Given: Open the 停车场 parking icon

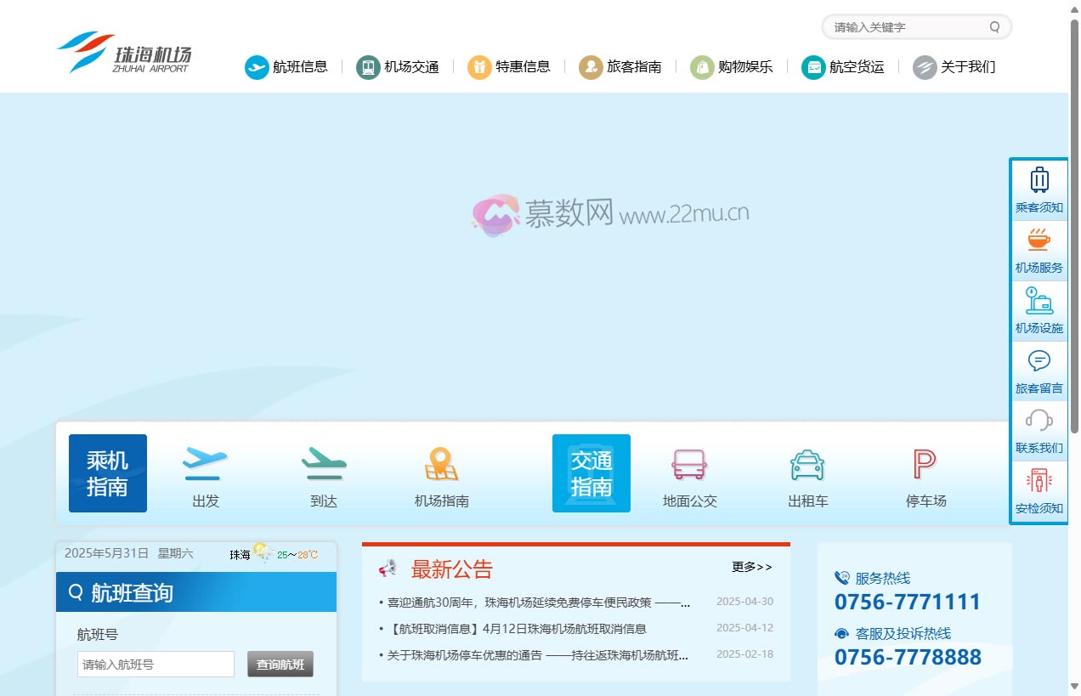Looking at the screenshot, I should pyautogui.click(x=925, y=464).
